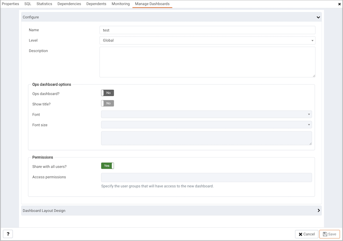Image resolution: width=343 pixels, height=241 pixels.
Task: Toggle the Ops dashboard switch
Action: click(108, 93)
